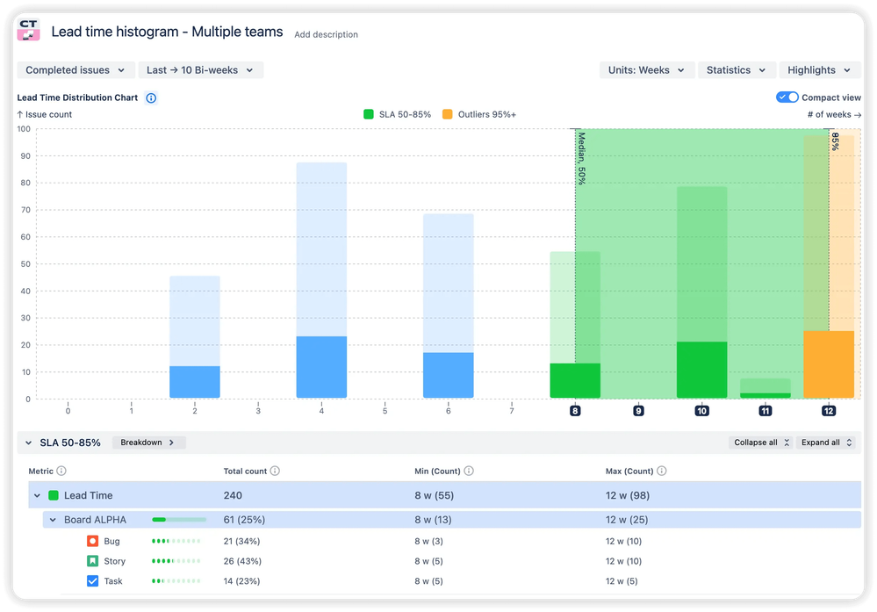Viewport: 877px width, 612px height.
Task: Click the blue Task issue type icon
Action: click(x=93, y=581)
